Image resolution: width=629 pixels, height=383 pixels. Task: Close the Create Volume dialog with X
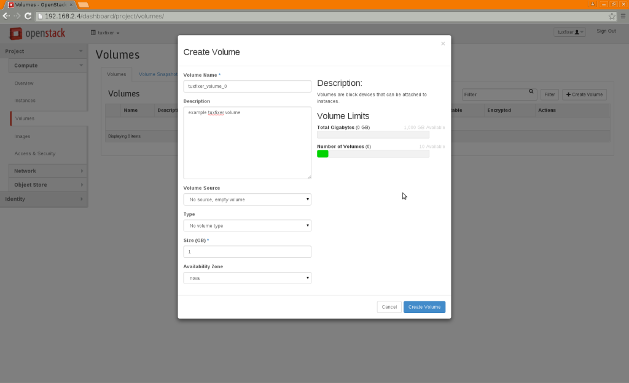(443, 44)
